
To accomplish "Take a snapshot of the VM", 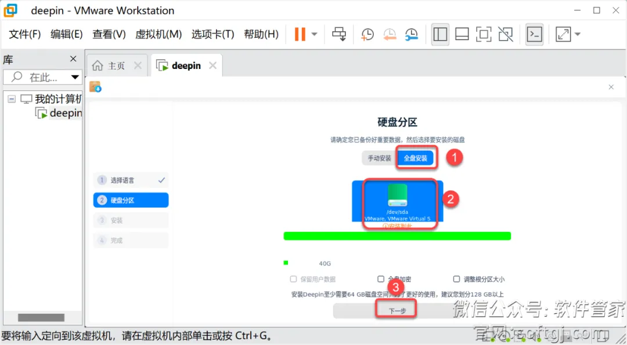I will [367, 34].
